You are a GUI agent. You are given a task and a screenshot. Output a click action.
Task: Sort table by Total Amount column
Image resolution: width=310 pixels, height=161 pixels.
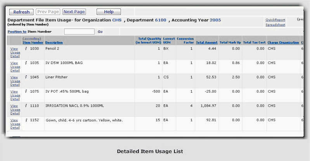click(206, 42)
